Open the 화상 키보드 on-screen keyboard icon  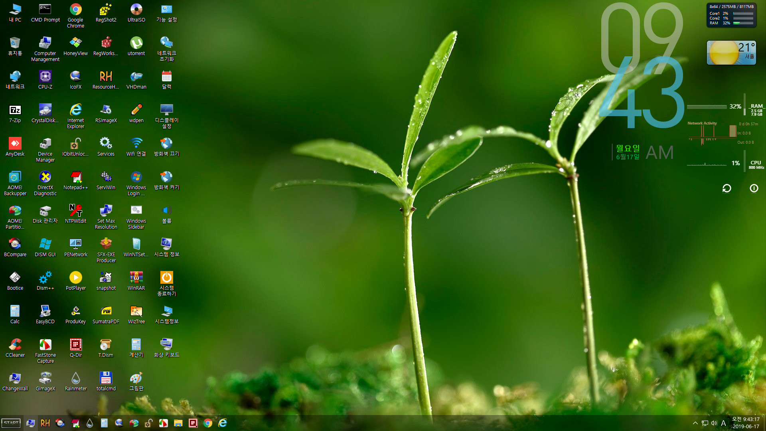click(166, 348)
